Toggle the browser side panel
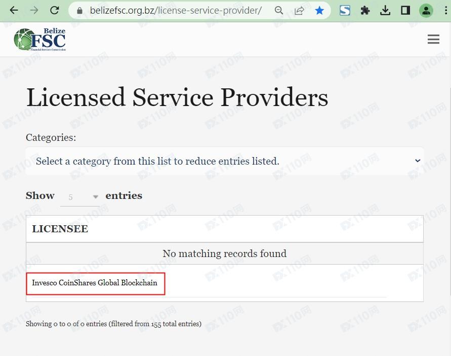The height and width of the screenshot is (356, 451). [405, 11]
